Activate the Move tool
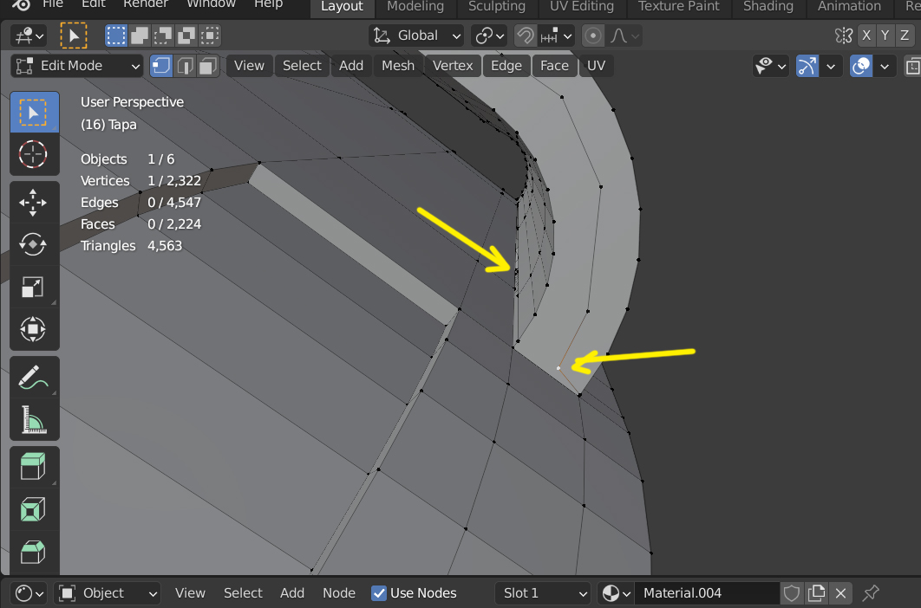This screenshot has height=608, width=921. click(x=34, y=203)
